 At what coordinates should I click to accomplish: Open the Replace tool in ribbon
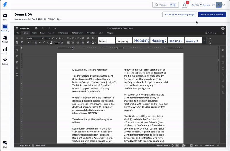pos(210,38)
